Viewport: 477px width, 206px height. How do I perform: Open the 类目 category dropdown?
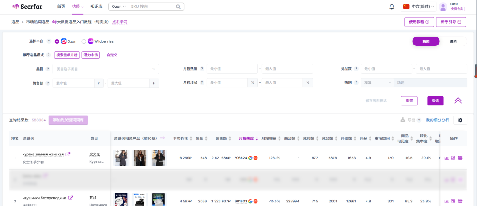105,69
